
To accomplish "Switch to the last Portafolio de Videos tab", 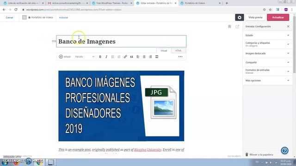I will pyautogui.click(x=200, y=3).
